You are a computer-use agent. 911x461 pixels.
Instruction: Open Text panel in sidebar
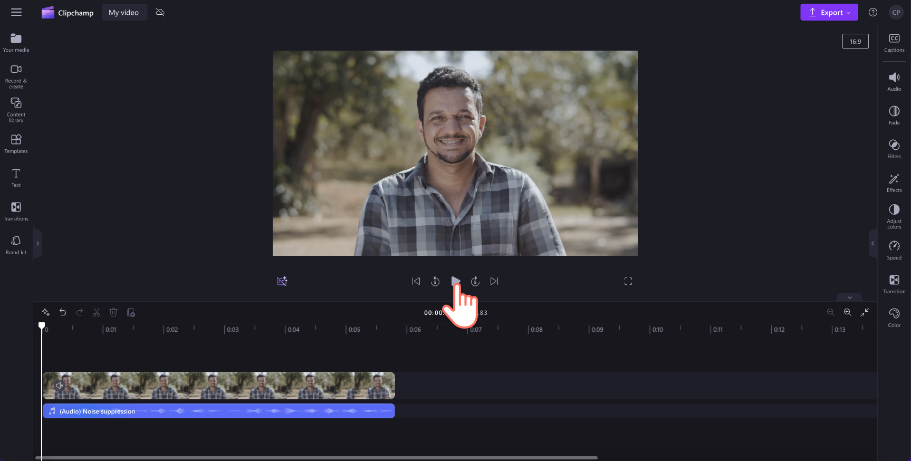pos(16,177)
